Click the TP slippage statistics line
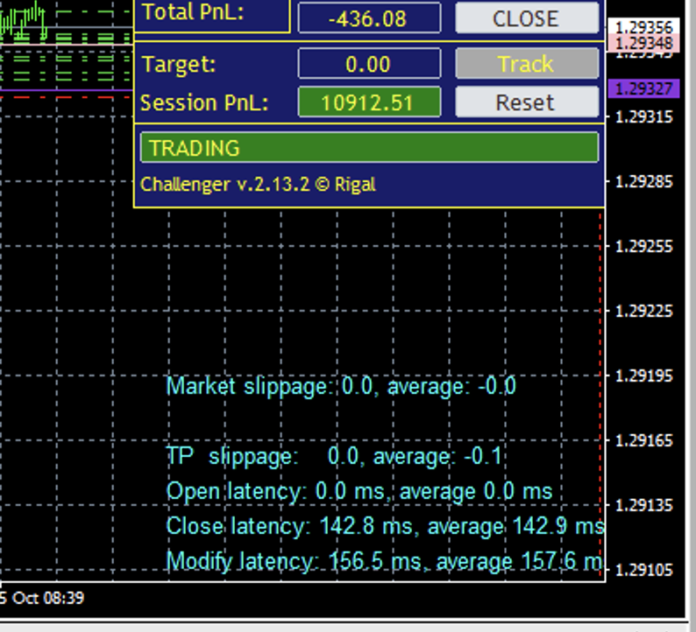 [334, 456]
